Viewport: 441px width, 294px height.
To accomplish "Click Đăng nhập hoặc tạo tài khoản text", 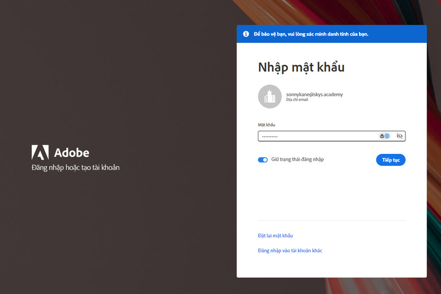I will (x=76, y=168).
